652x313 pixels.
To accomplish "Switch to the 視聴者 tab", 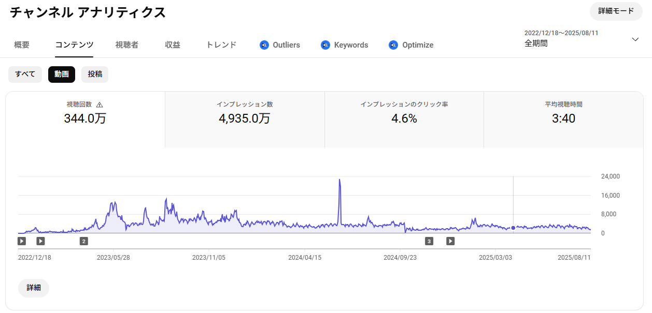I will tap(127, 45).
